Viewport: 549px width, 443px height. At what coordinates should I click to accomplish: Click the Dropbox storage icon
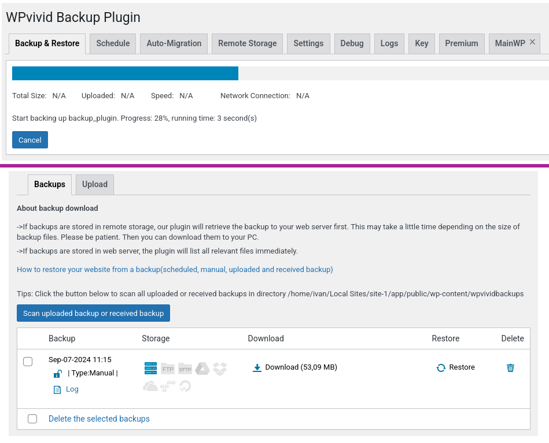220,368
